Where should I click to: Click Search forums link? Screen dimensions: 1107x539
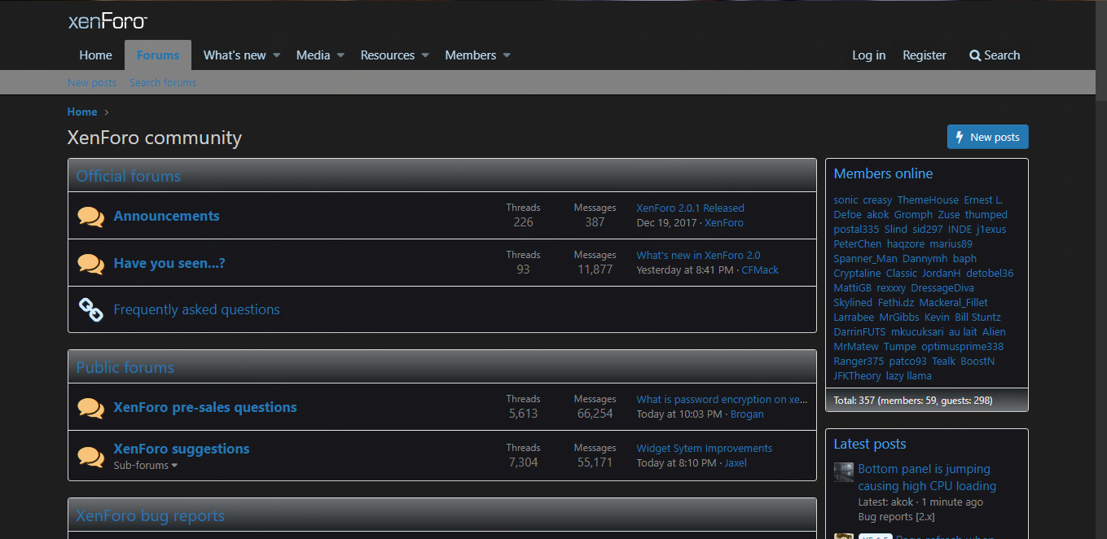163,82
